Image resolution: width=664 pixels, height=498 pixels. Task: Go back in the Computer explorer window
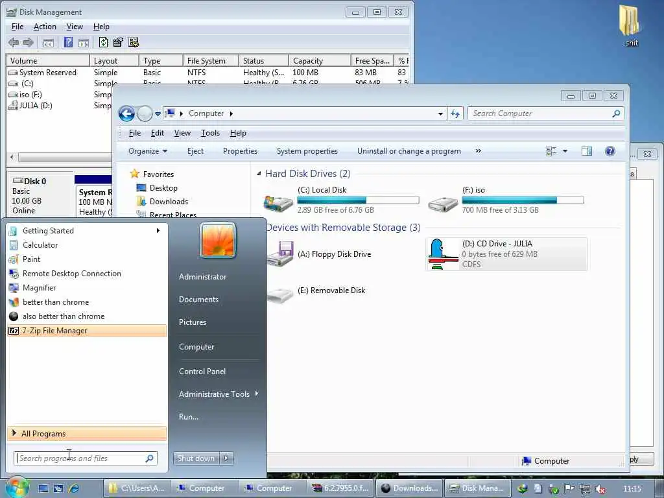126,113
